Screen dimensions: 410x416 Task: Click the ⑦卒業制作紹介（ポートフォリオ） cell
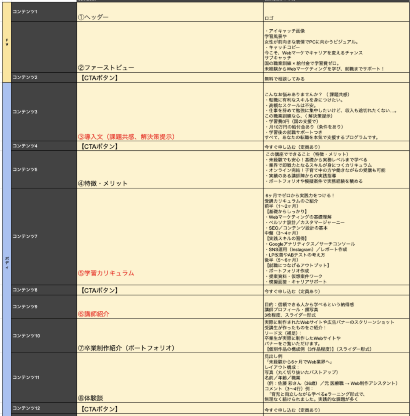tap(170, 336)
